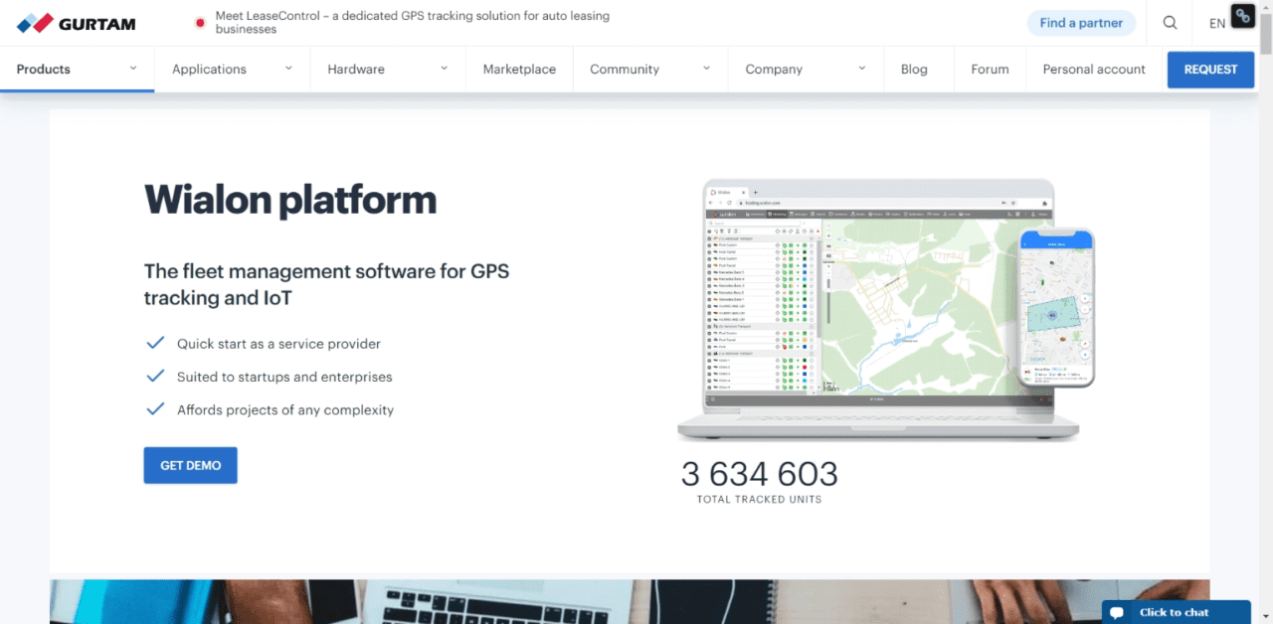Open the Click to chat widget

click(x=1176, y=612)
